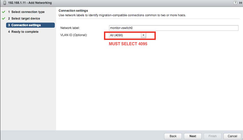Image resolution: width=243 pixels, height=140 pixels.
Task: Select step 3 Connection settings in sidebar
Action: 30,25
